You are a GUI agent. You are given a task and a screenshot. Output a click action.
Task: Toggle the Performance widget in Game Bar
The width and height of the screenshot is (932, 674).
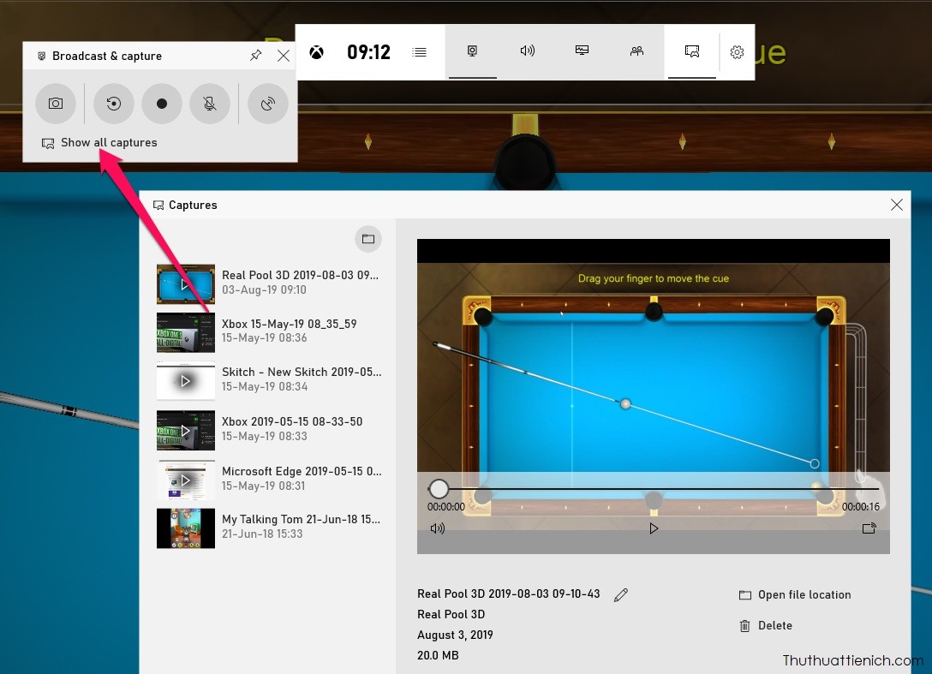point(582,51)
